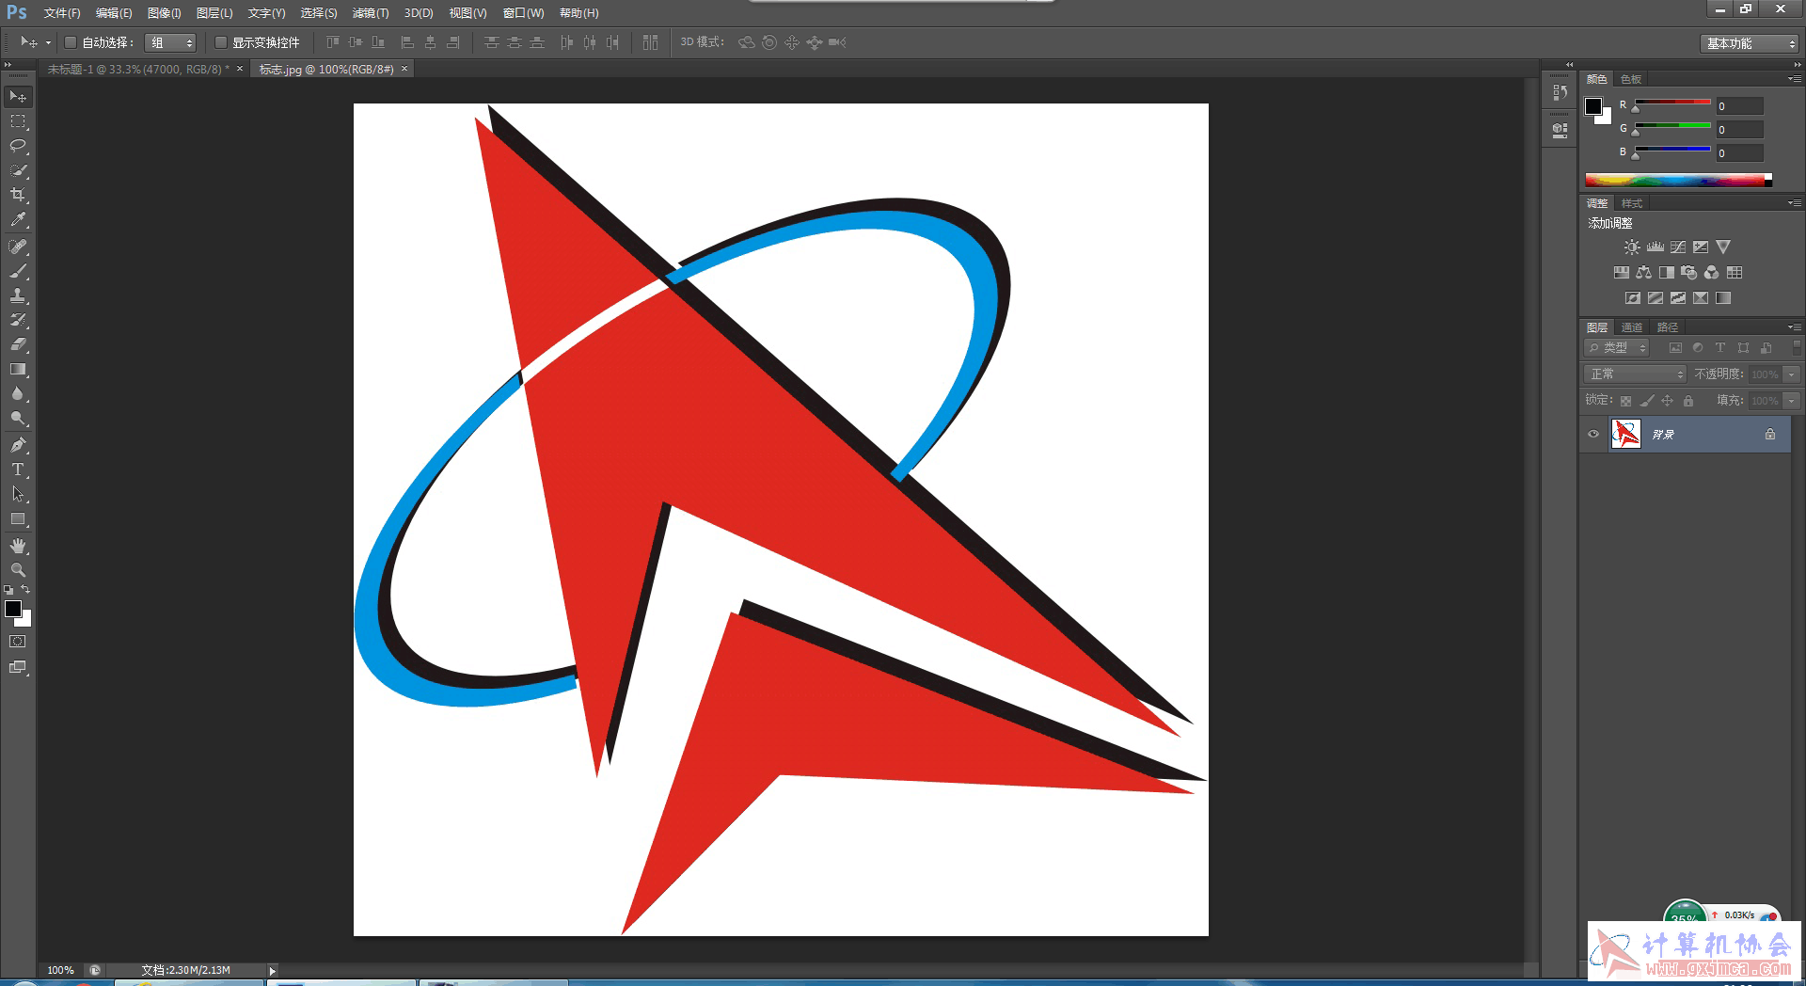Add a Color Balance adjustment
This screenshot has height=986, width=1806.
1643,272
